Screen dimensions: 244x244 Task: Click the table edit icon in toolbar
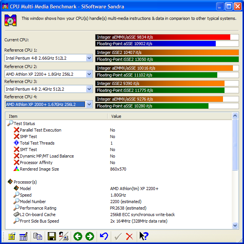coord(24,236)
